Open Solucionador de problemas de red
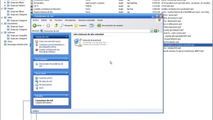 tap(51, 65)
